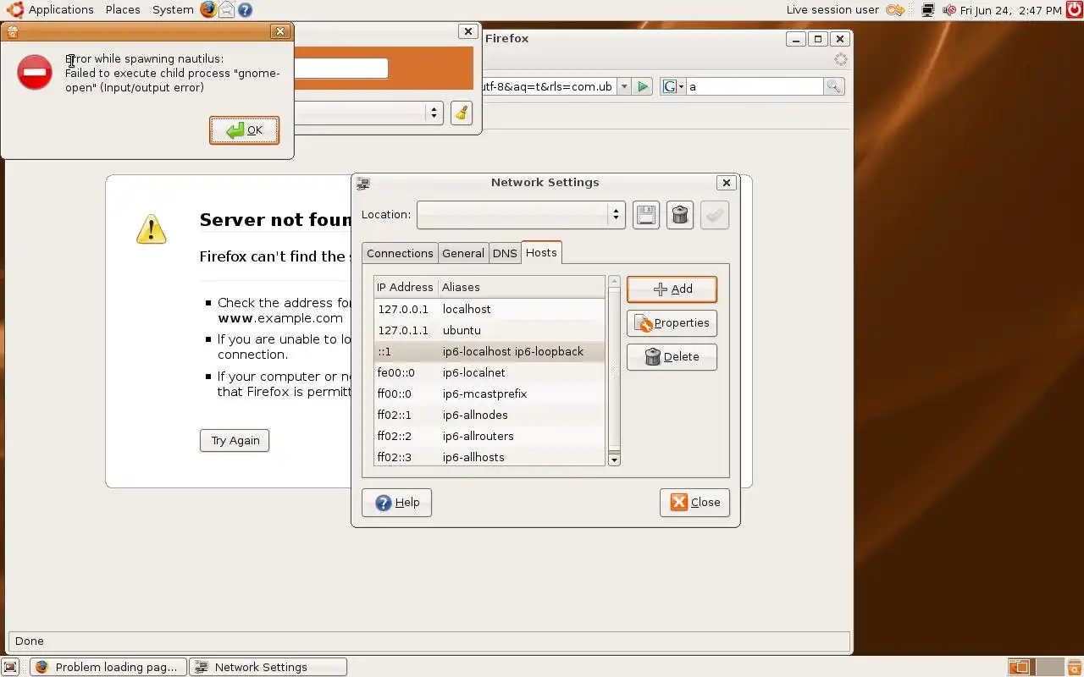The image size is (1084, 677).
Task: Click the red error icon in the dialog
Action: click(35, 73)
